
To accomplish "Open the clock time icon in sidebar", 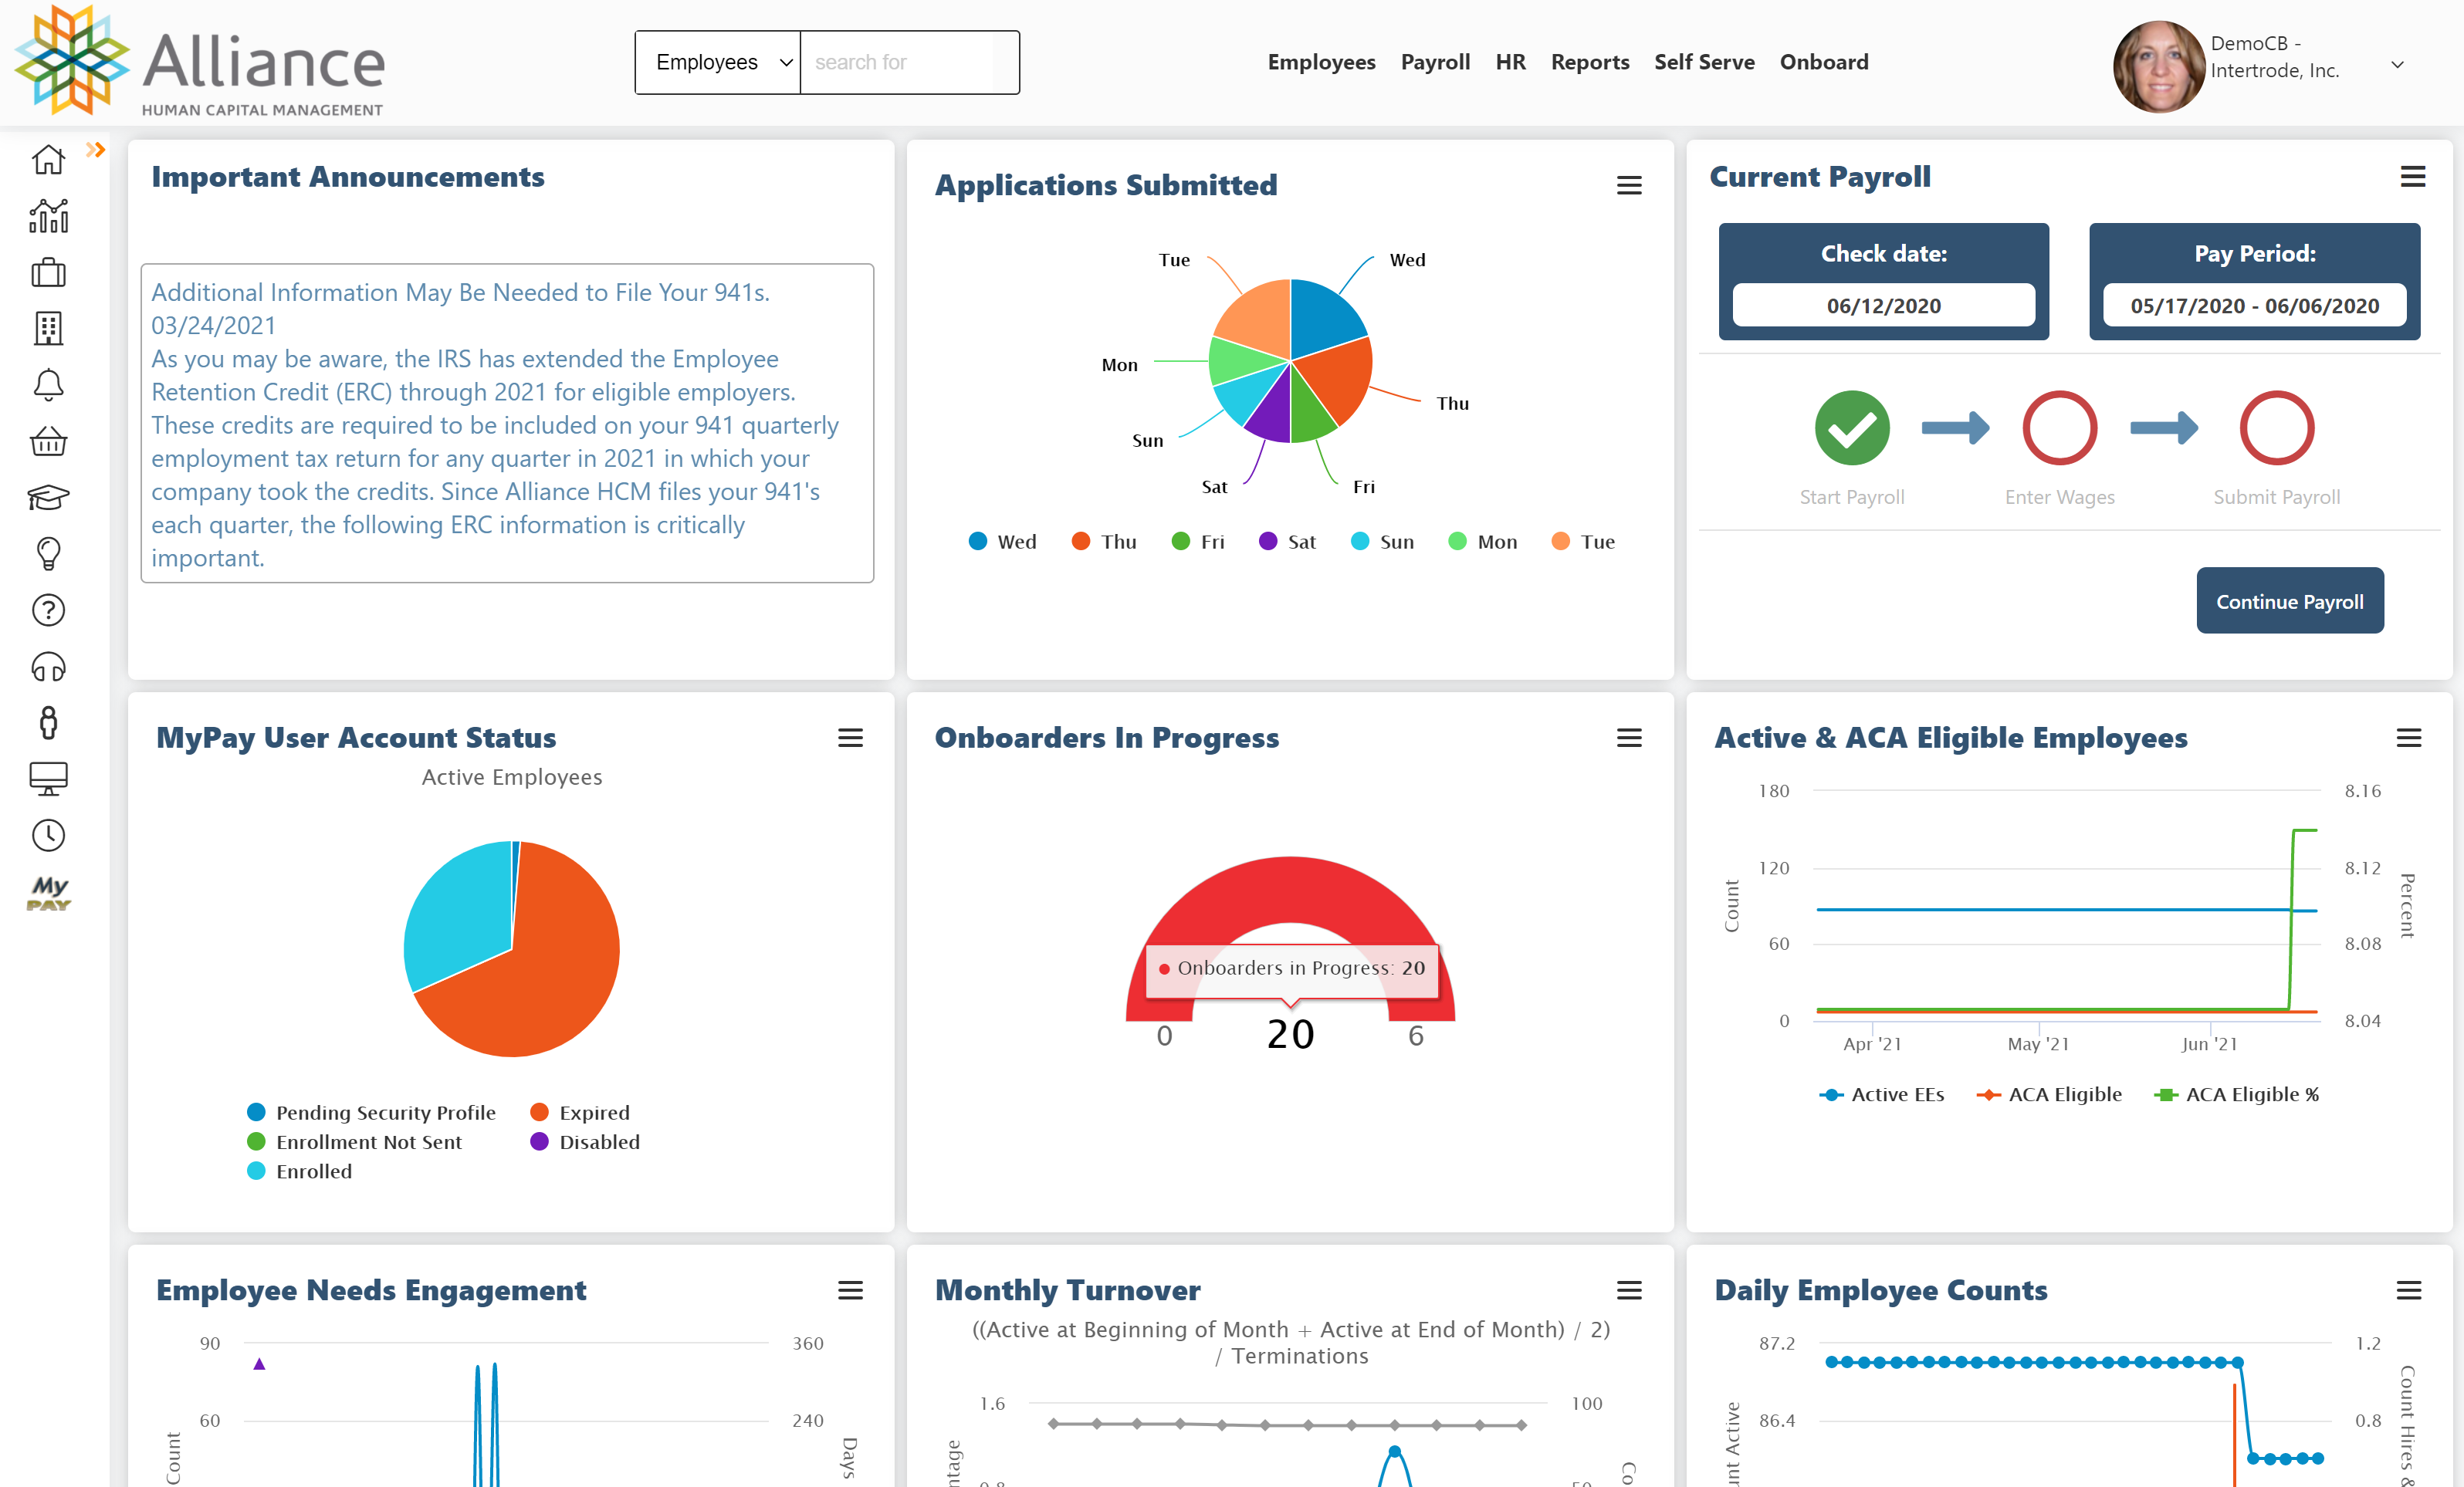I will tap(48, 836).
